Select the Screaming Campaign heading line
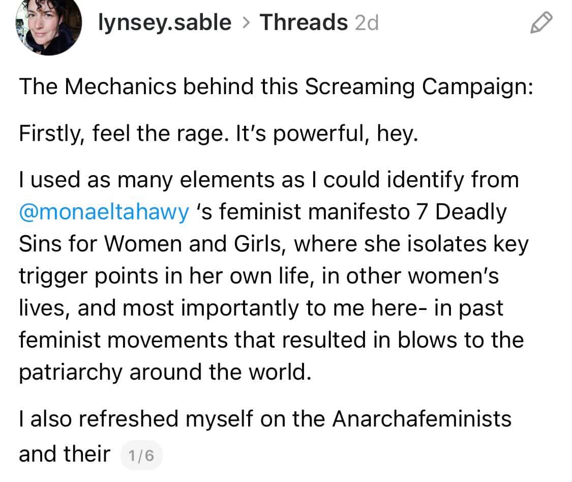This screenshot has height=482, width=572. [276, 87]
